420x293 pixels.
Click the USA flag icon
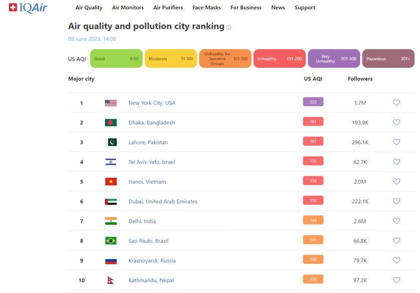[x=111, y=103]
